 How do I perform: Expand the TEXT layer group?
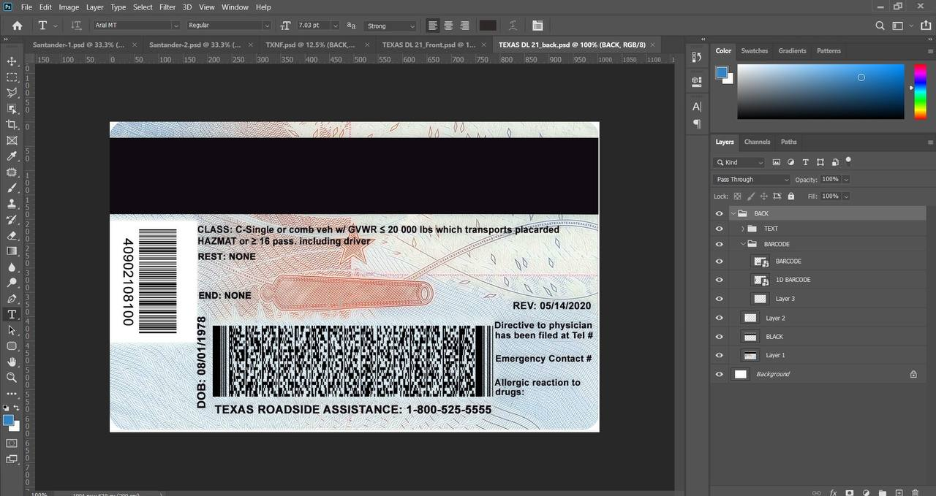click(743, 229)
